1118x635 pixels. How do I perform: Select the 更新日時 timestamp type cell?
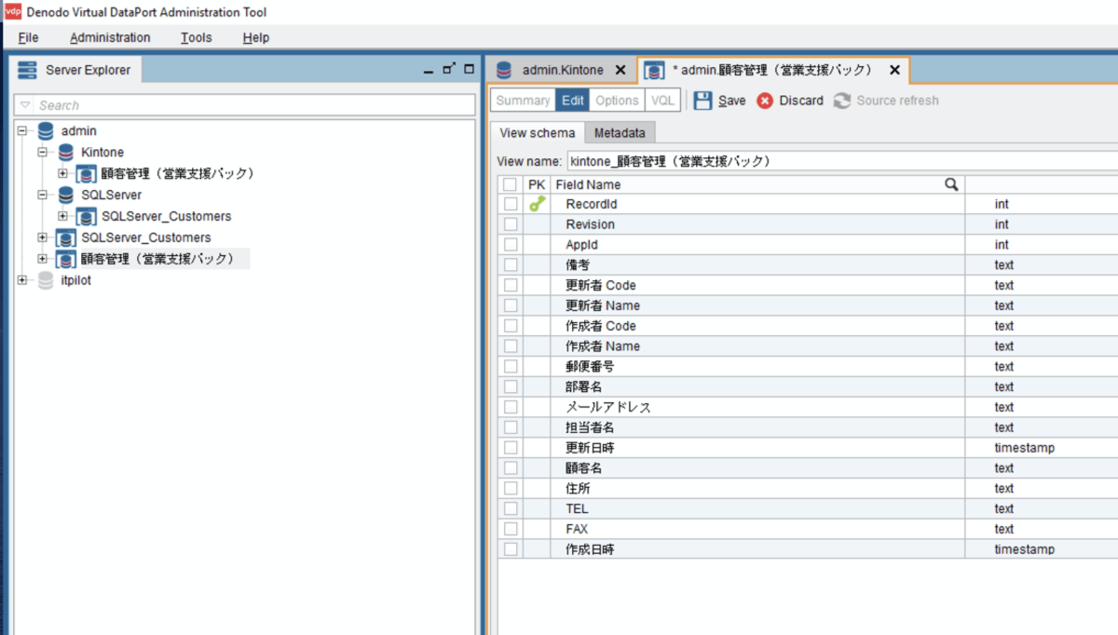tap(1042, 448)
